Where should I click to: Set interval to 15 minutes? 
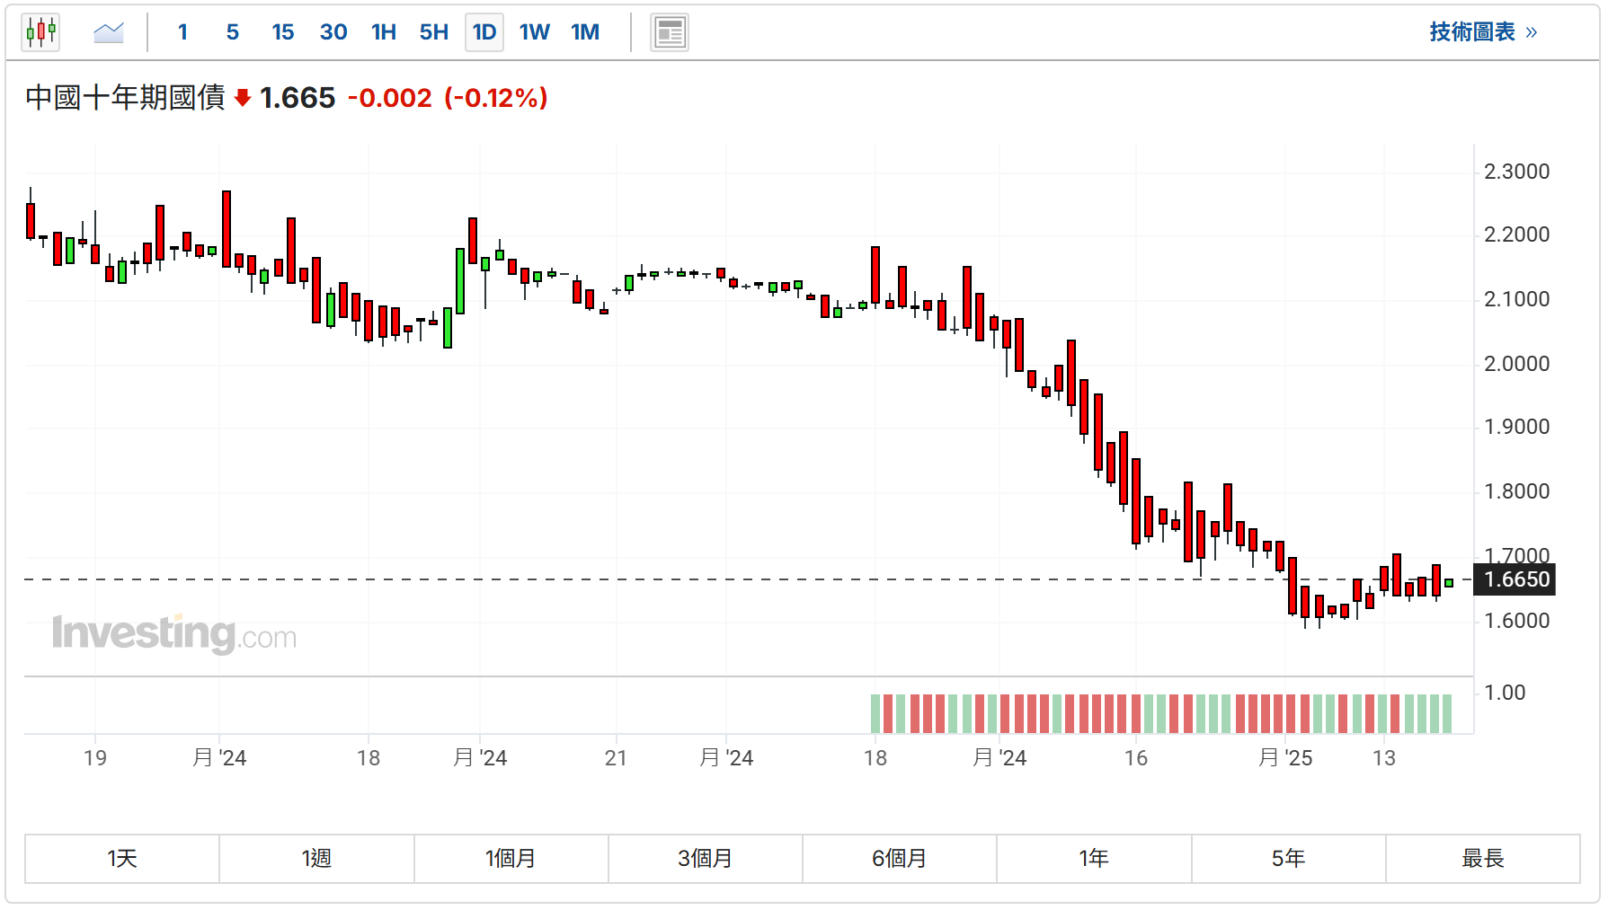coord(282,32)
